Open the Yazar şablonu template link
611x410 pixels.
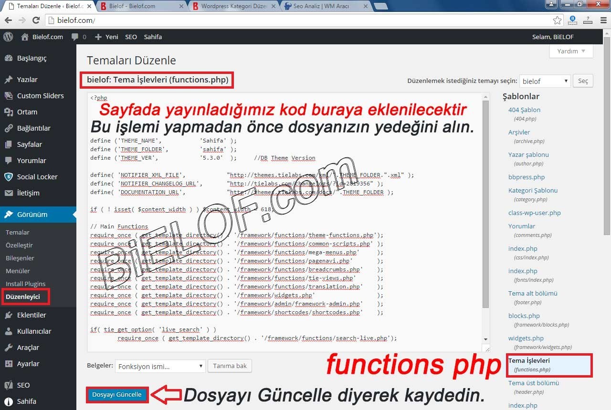pos(528,155)
